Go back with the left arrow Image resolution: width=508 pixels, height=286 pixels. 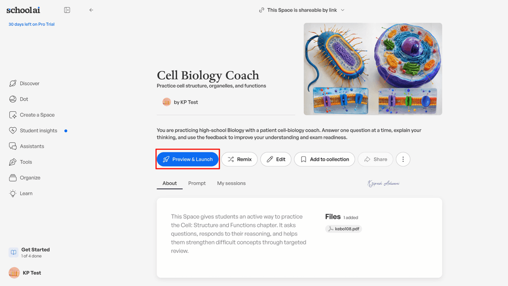tap(91, 10)
